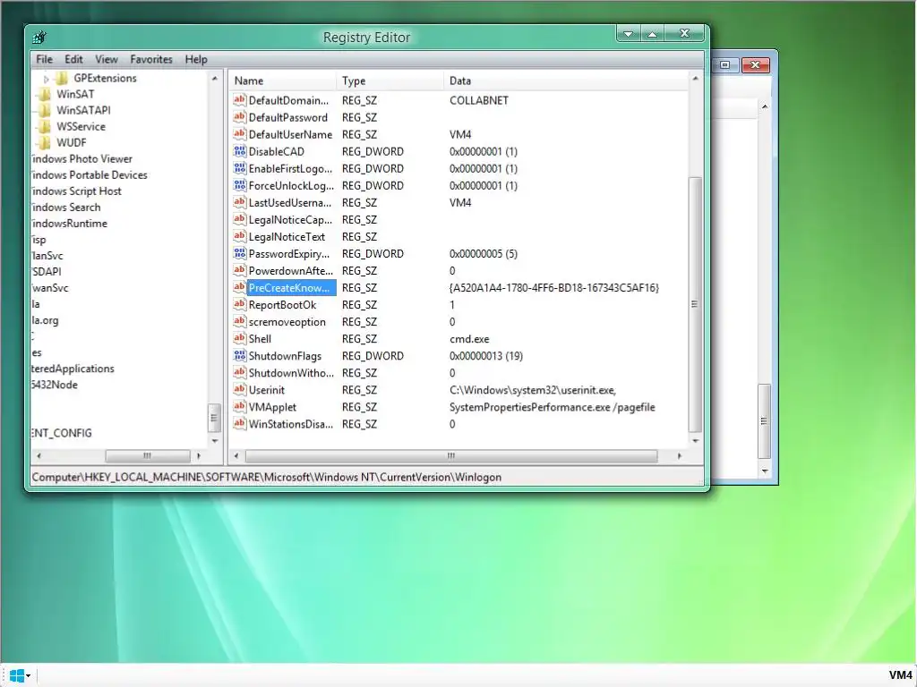
Task: Click the values pane scroll-right arrow
Action: [x=679, y=455]
